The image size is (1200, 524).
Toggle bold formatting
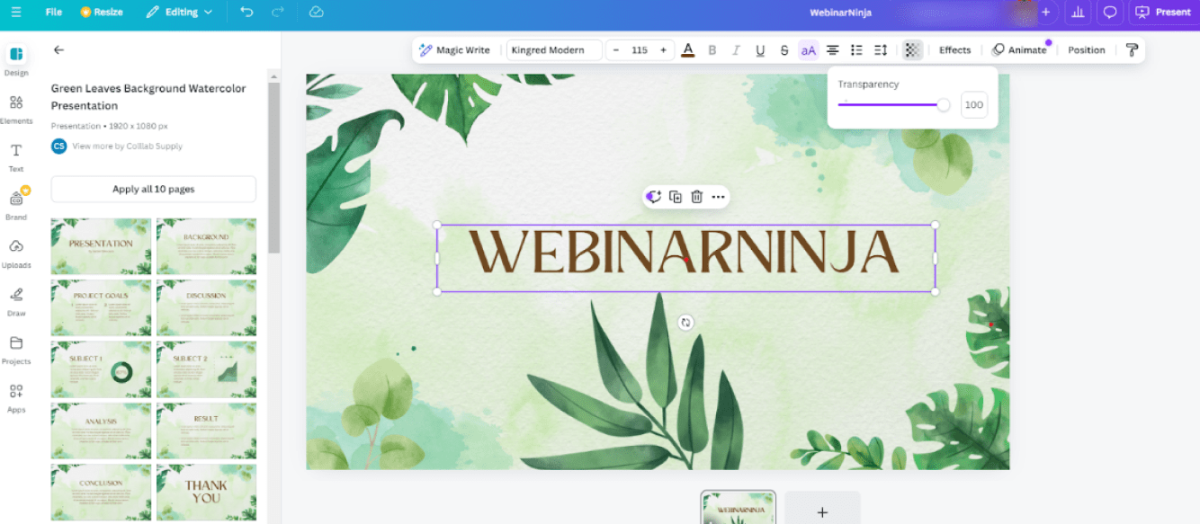(x=712, y=50)
